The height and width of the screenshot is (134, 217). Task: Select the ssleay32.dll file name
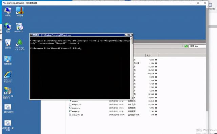[x=78, y=115]
